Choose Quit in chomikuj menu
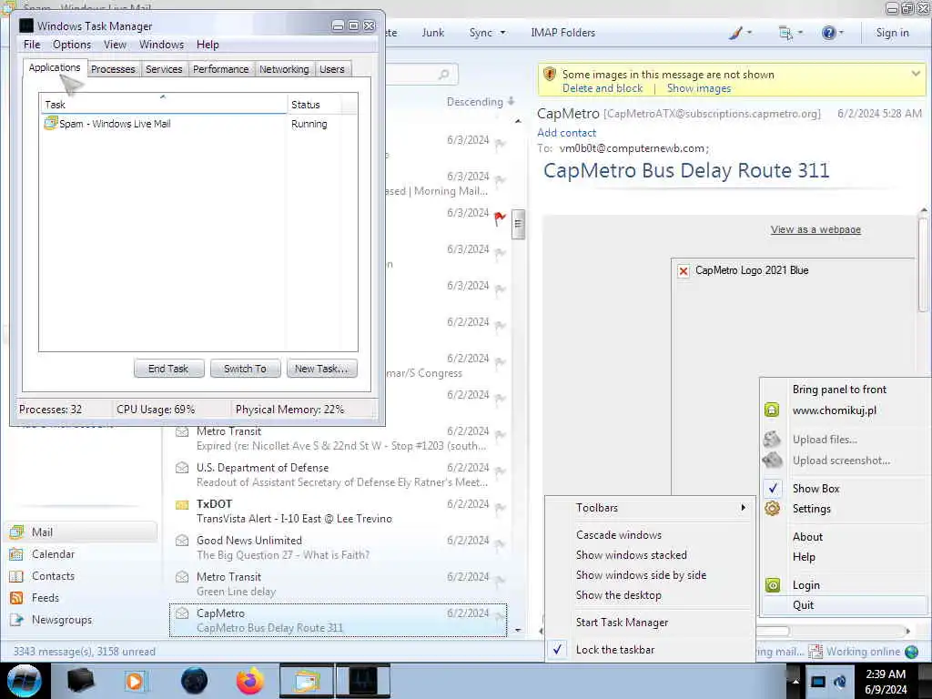 [803, 605]
